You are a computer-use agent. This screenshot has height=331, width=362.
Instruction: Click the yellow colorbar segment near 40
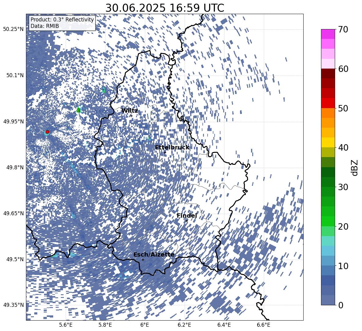328,142
